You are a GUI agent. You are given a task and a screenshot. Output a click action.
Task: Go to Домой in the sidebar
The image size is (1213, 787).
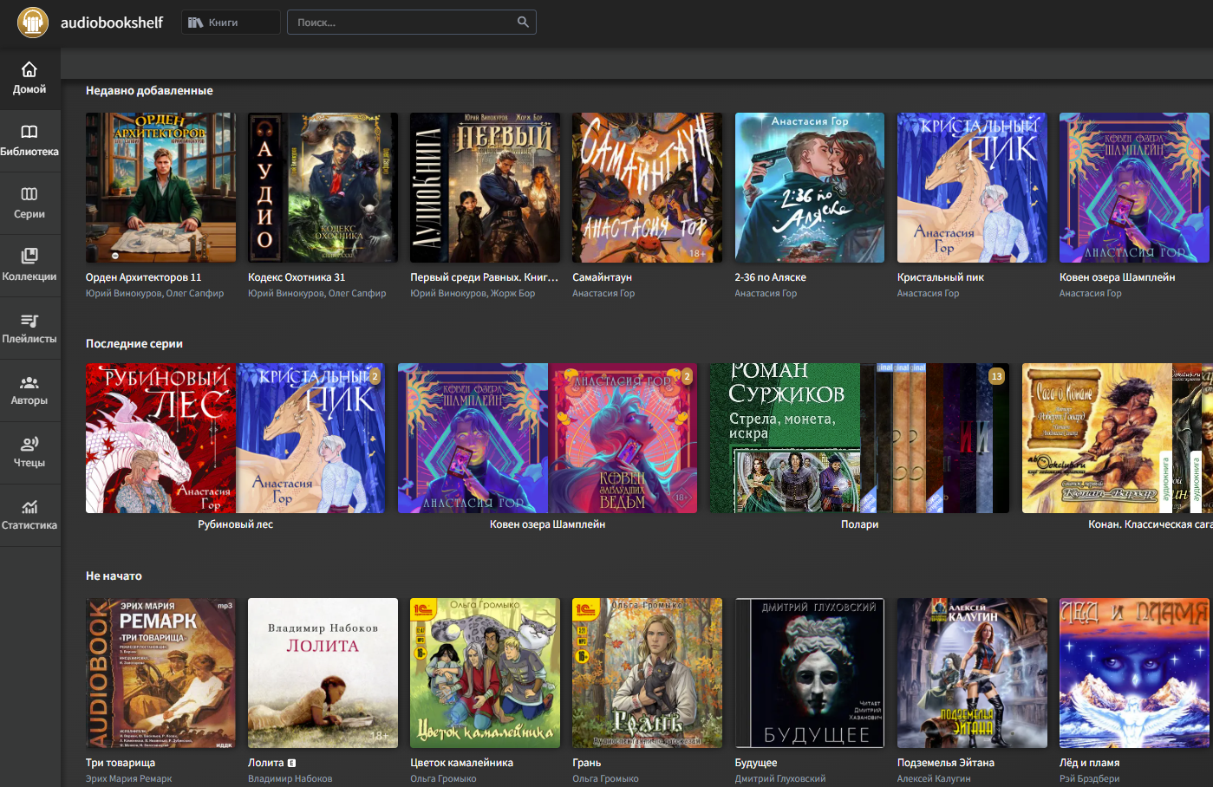[29, 78]
